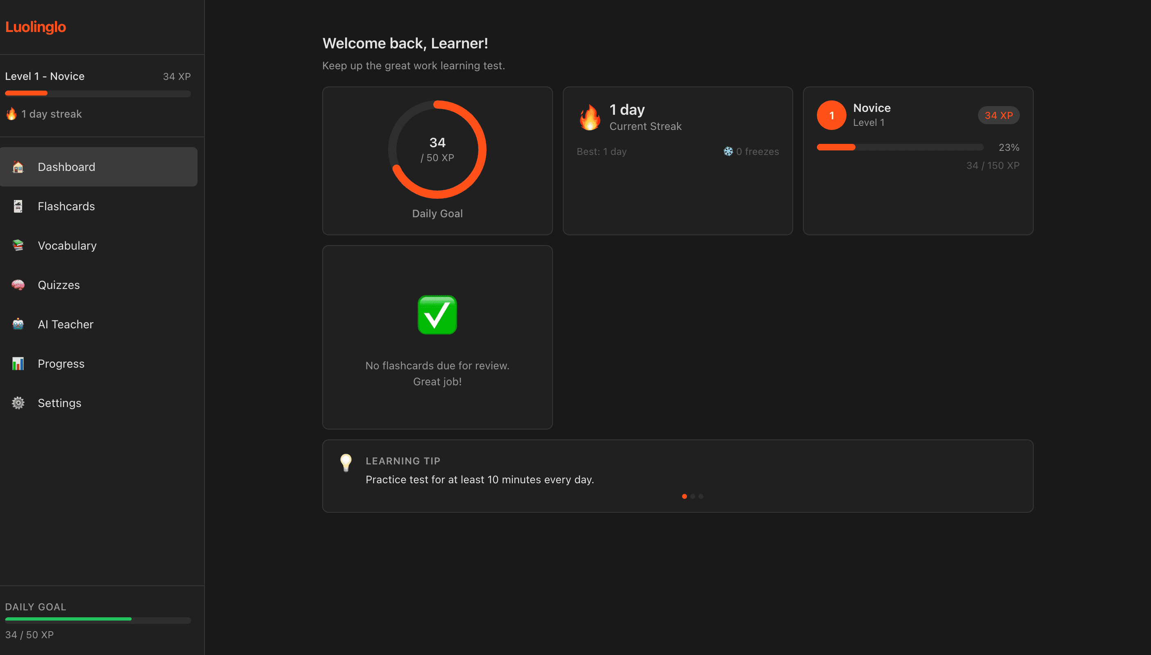The width and height of the screenshot is (1151, 655).
Task: Click the Dashboard house icon
Action: coord(18,167)
